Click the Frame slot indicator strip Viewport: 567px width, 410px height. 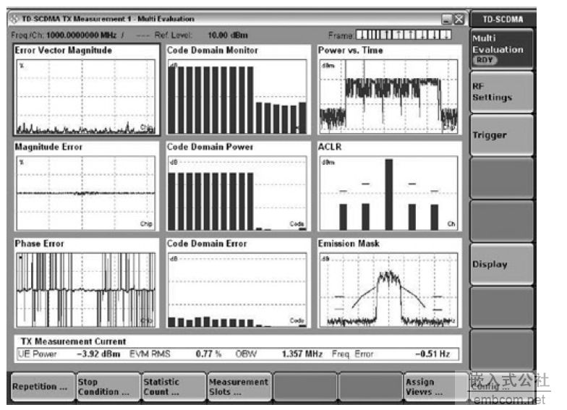[404, 35]
